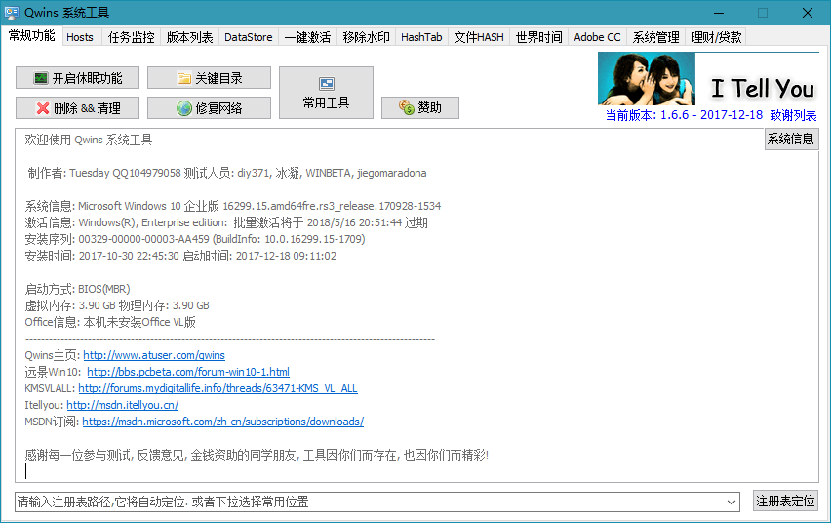This screenshot has height=523, width=831.
Task: Click the 修复网络 globe button
Action: (209, 108)
